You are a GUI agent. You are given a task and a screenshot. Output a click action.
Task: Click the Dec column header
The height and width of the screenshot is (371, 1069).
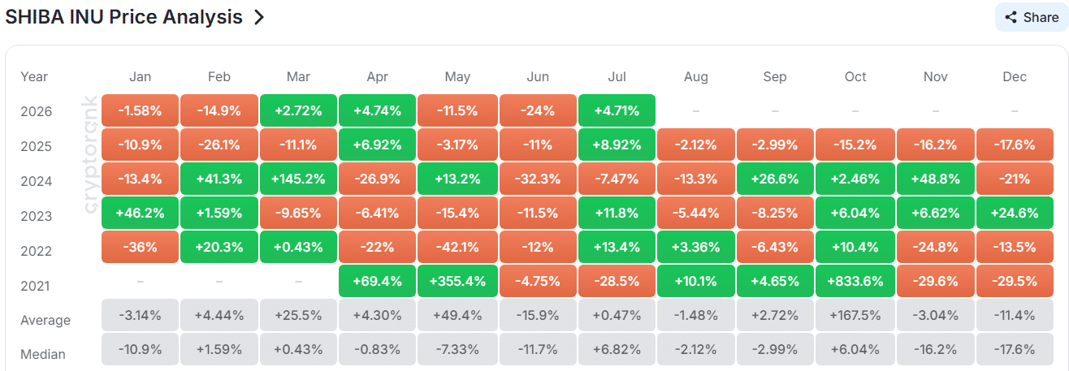(x=1015, y=77)
